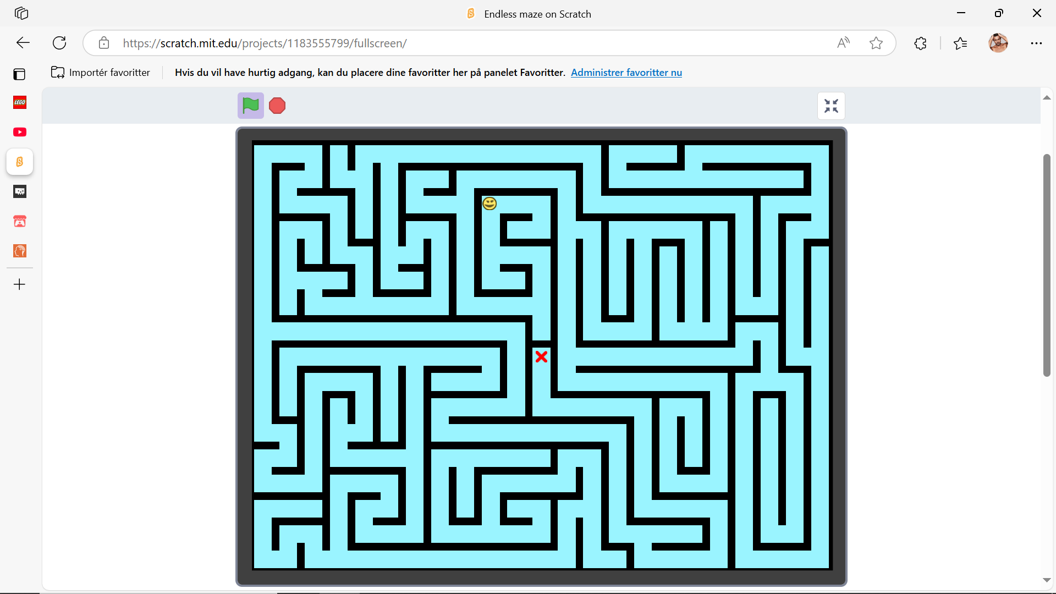The width and height of the screenshot is (1056, 594).
Task: Toggle this page as a favorite via the star
Action: 876,43
